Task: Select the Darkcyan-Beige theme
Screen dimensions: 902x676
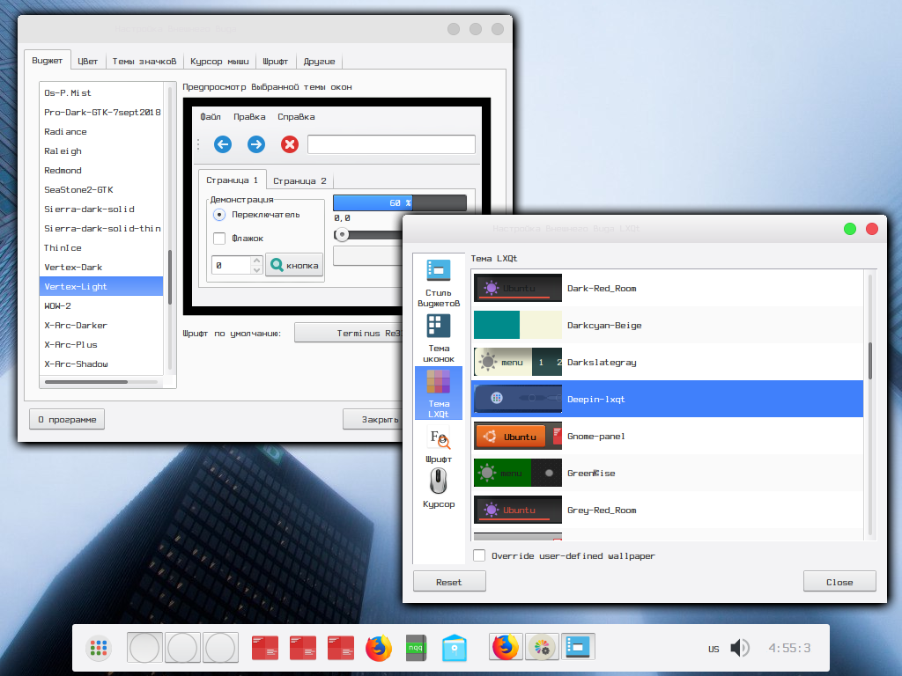Action: (x=668, y=326)
